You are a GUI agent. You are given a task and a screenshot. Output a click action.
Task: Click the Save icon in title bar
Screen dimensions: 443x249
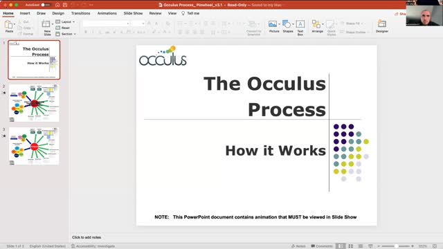coord(65,5)
